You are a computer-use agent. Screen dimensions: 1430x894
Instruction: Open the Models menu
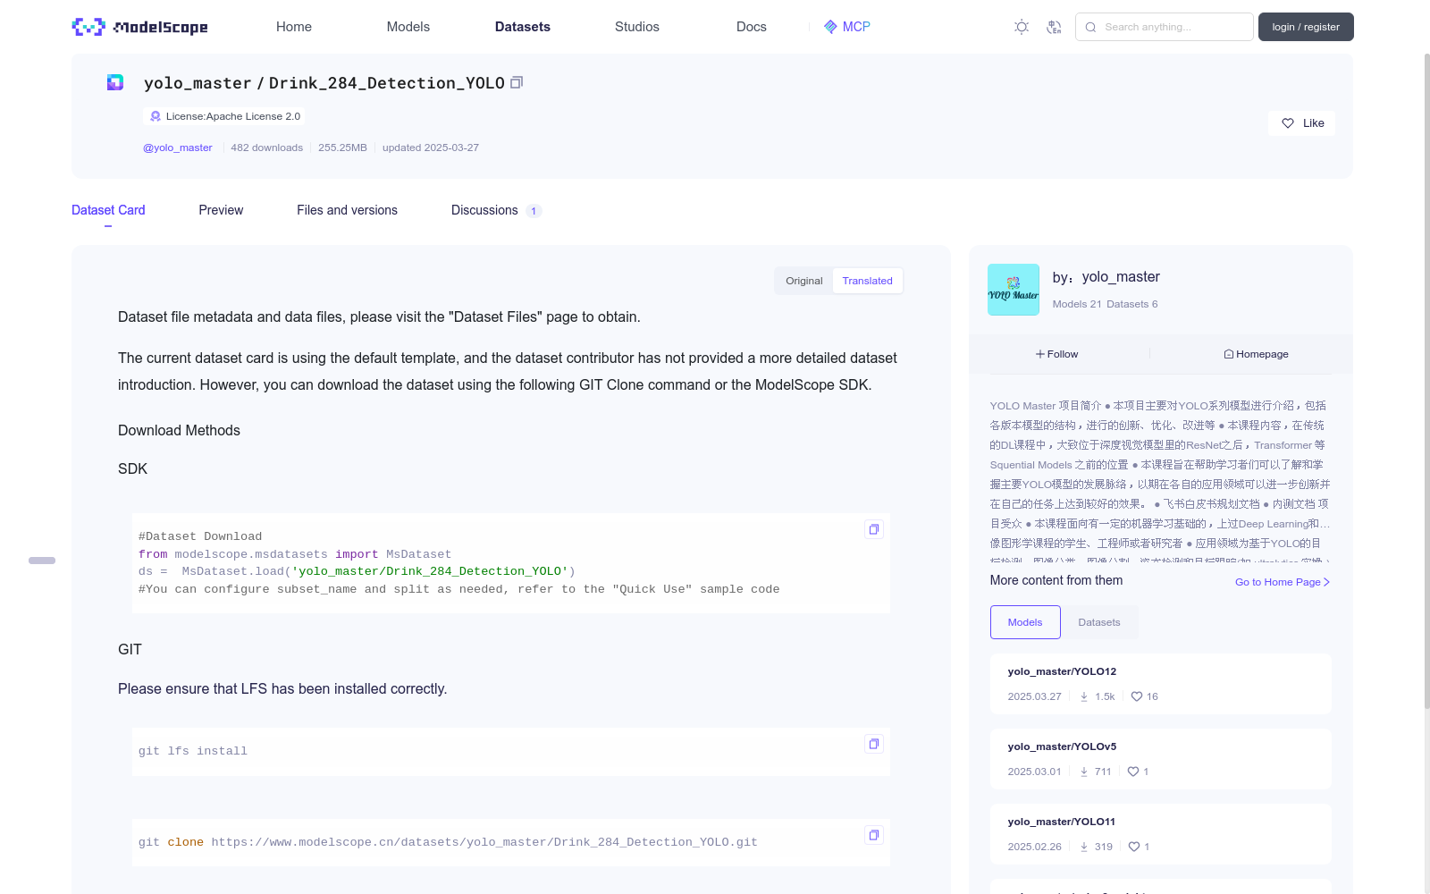coord(408,27)
